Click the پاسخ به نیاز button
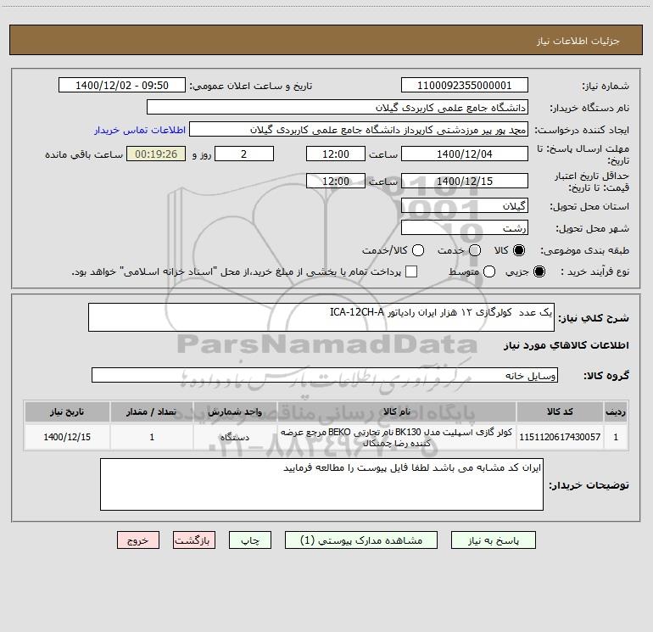 coord(493,540)
